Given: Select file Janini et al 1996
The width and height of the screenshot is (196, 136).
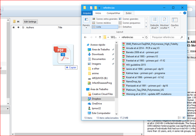Looking at the screenshot, I should [145, 69].
